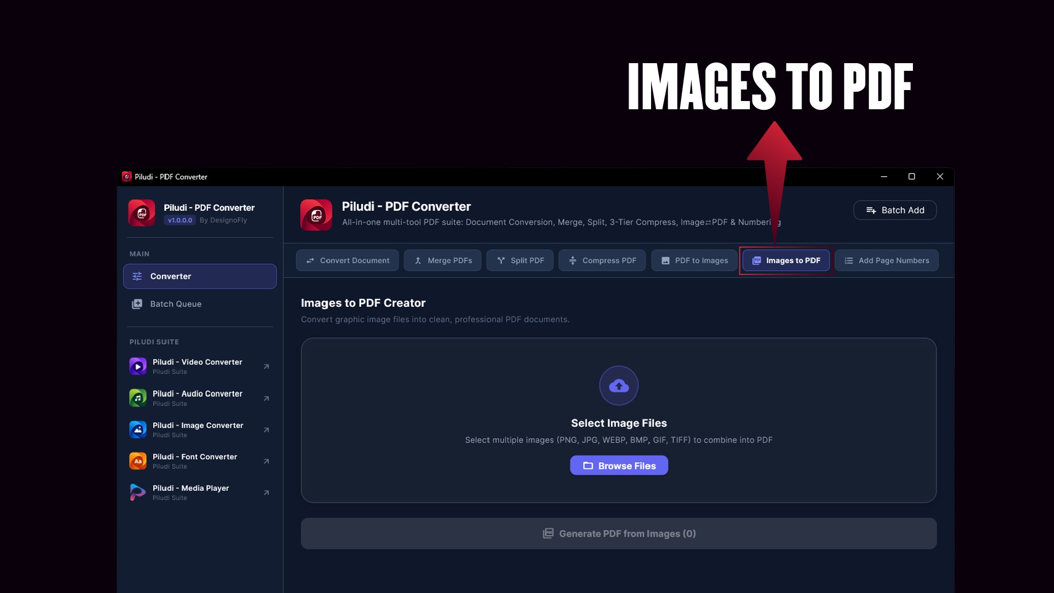This screenshot has width=1054, height=593.
Task: Click external-link arrow beside Image Converter
Action: pyautogui.click(x=266, y=429)
